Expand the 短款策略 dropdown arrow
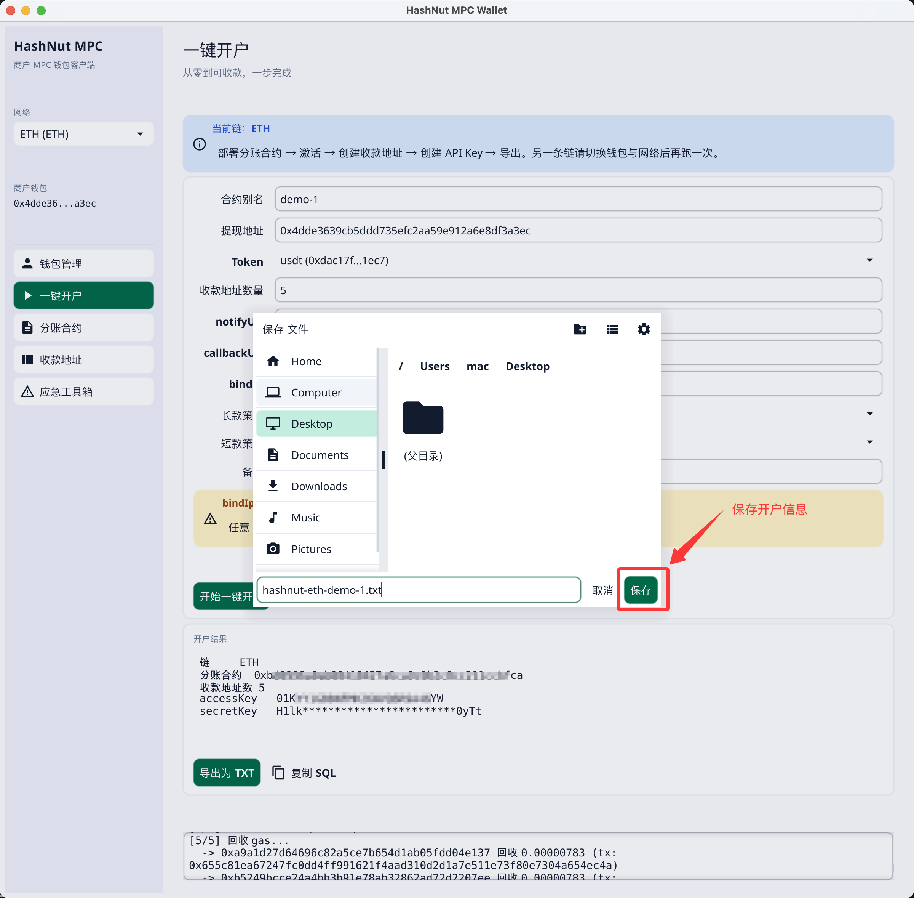 click(870, 442)
